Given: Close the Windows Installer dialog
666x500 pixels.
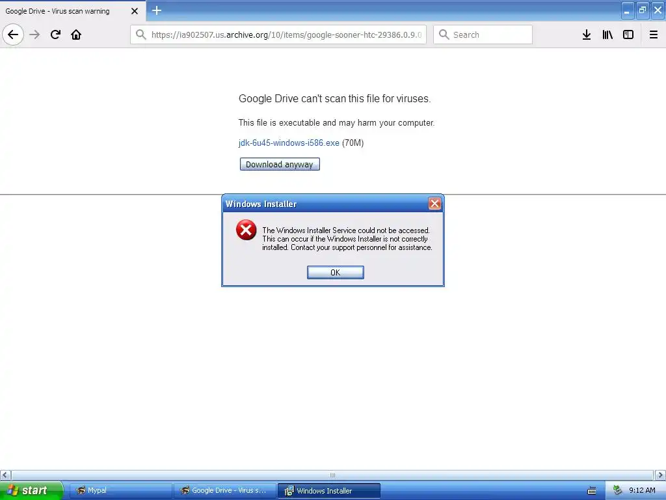Looking at the screenshot, I should 434,204.
